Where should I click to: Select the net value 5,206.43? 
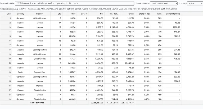pyautogui.click(x=97, y=59)
